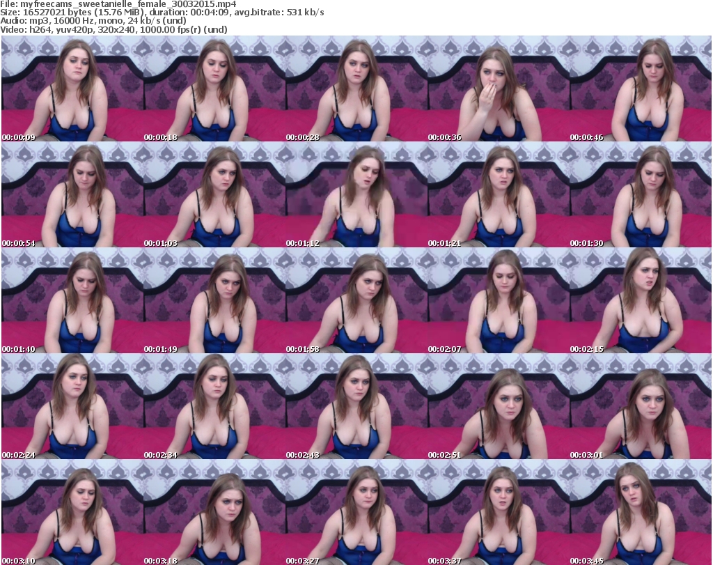Select the thumbnail timestamped 00:02:43
The height and width of the screenshot is (565, 713).
pos(356,406)
